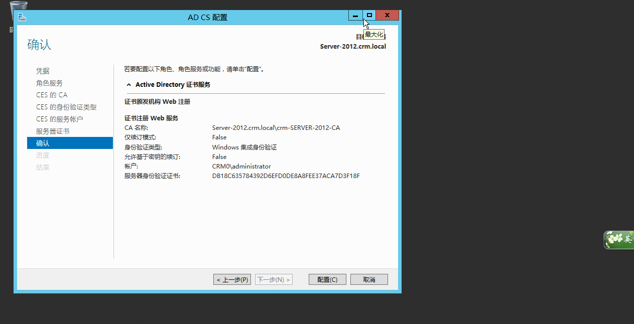
Task: Click the '证书注册 Web 服务' heading
Action: (x=151, y=118)
